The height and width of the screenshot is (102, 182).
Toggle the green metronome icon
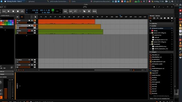pyautogui.click(x=53, y=10)
